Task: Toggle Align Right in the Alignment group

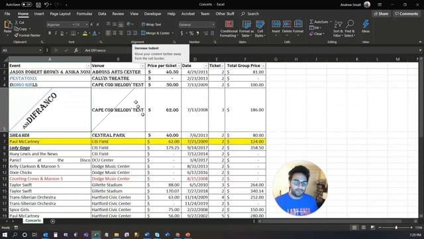Action: click(x=121, y=33)
